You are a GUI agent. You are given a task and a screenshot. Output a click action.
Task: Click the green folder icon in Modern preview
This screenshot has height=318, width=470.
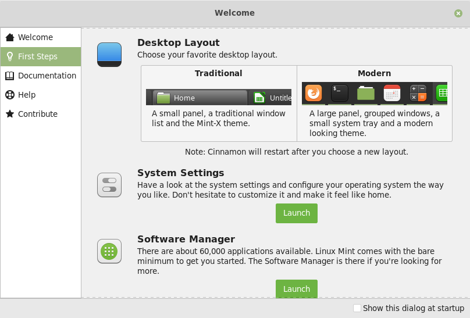pyautogui.click(x=366, y=93)
